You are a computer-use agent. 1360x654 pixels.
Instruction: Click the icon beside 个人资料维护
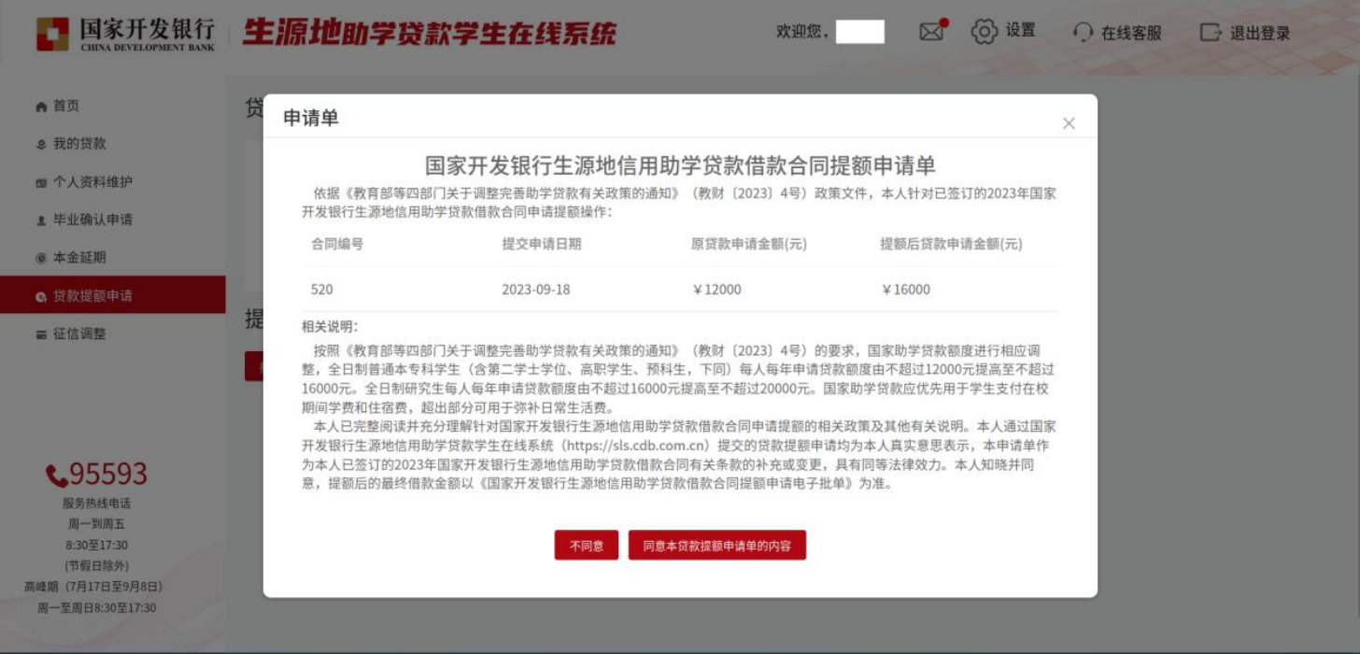coord(41,183)
